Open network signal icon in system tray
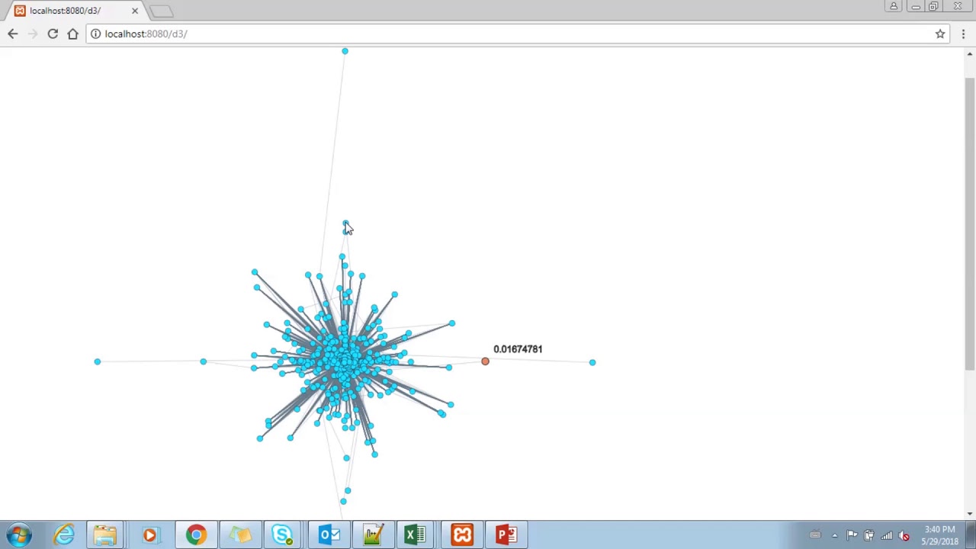The width and height of the screenshot is (976, 549). pos(887,535)
